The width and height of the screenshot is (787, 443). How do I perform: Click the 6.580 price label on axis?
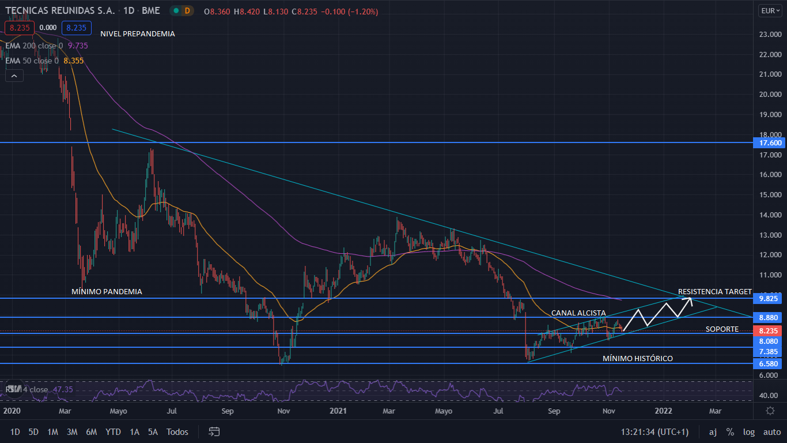[769, 363]
